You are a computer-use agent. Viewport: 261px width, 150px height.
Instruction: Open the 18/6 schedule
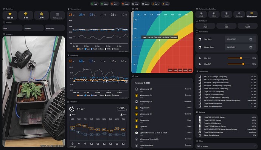coord(226,26)
